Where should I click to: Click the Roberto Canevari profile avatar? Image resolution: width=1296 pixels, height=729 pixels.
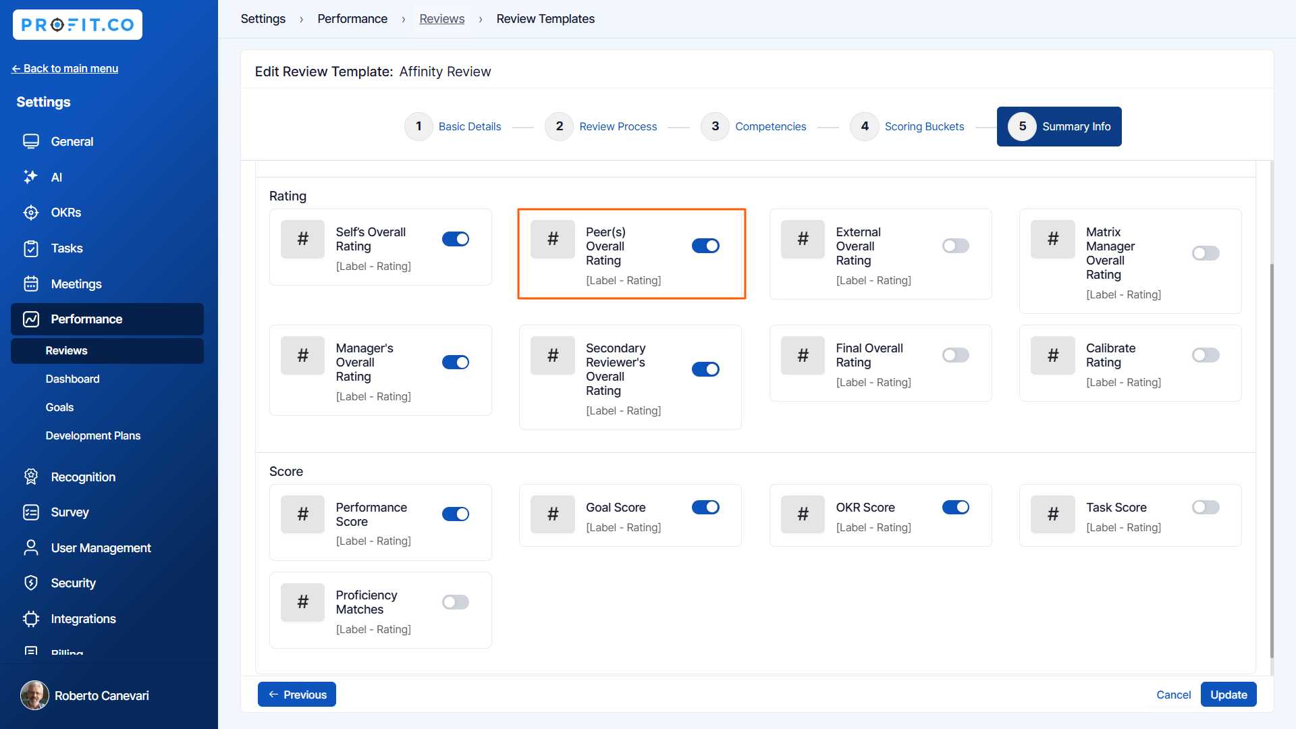point(34,695)
